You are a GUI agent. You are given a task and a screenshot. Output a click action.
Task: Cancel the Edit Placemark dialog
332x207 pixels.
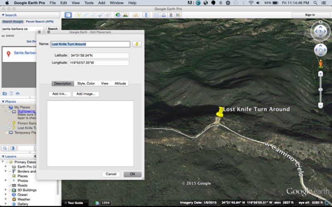click(111, 174)
